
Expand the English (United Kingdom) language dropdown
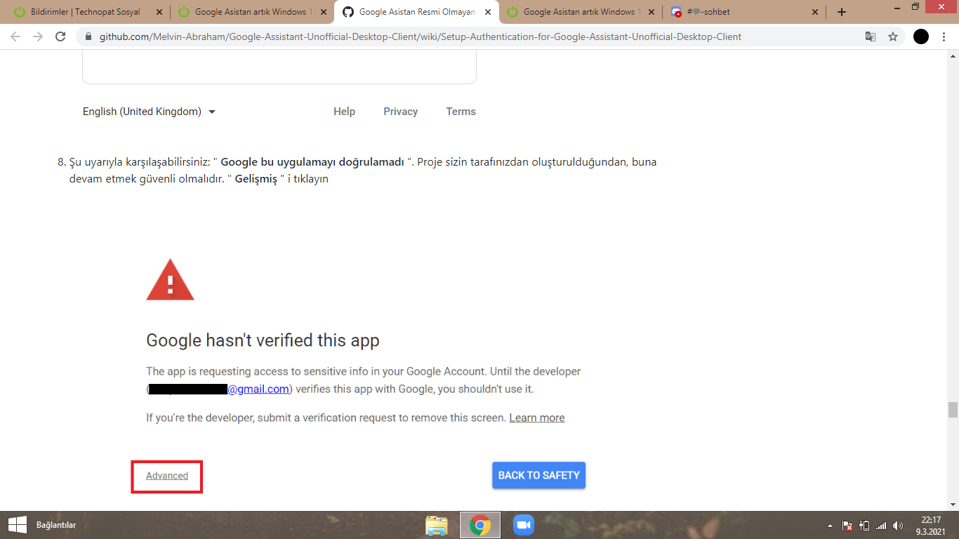click(x=149, y=112)
